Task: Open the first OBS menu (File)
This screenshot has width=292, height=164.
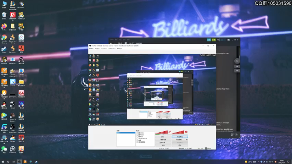Action: 91,48
